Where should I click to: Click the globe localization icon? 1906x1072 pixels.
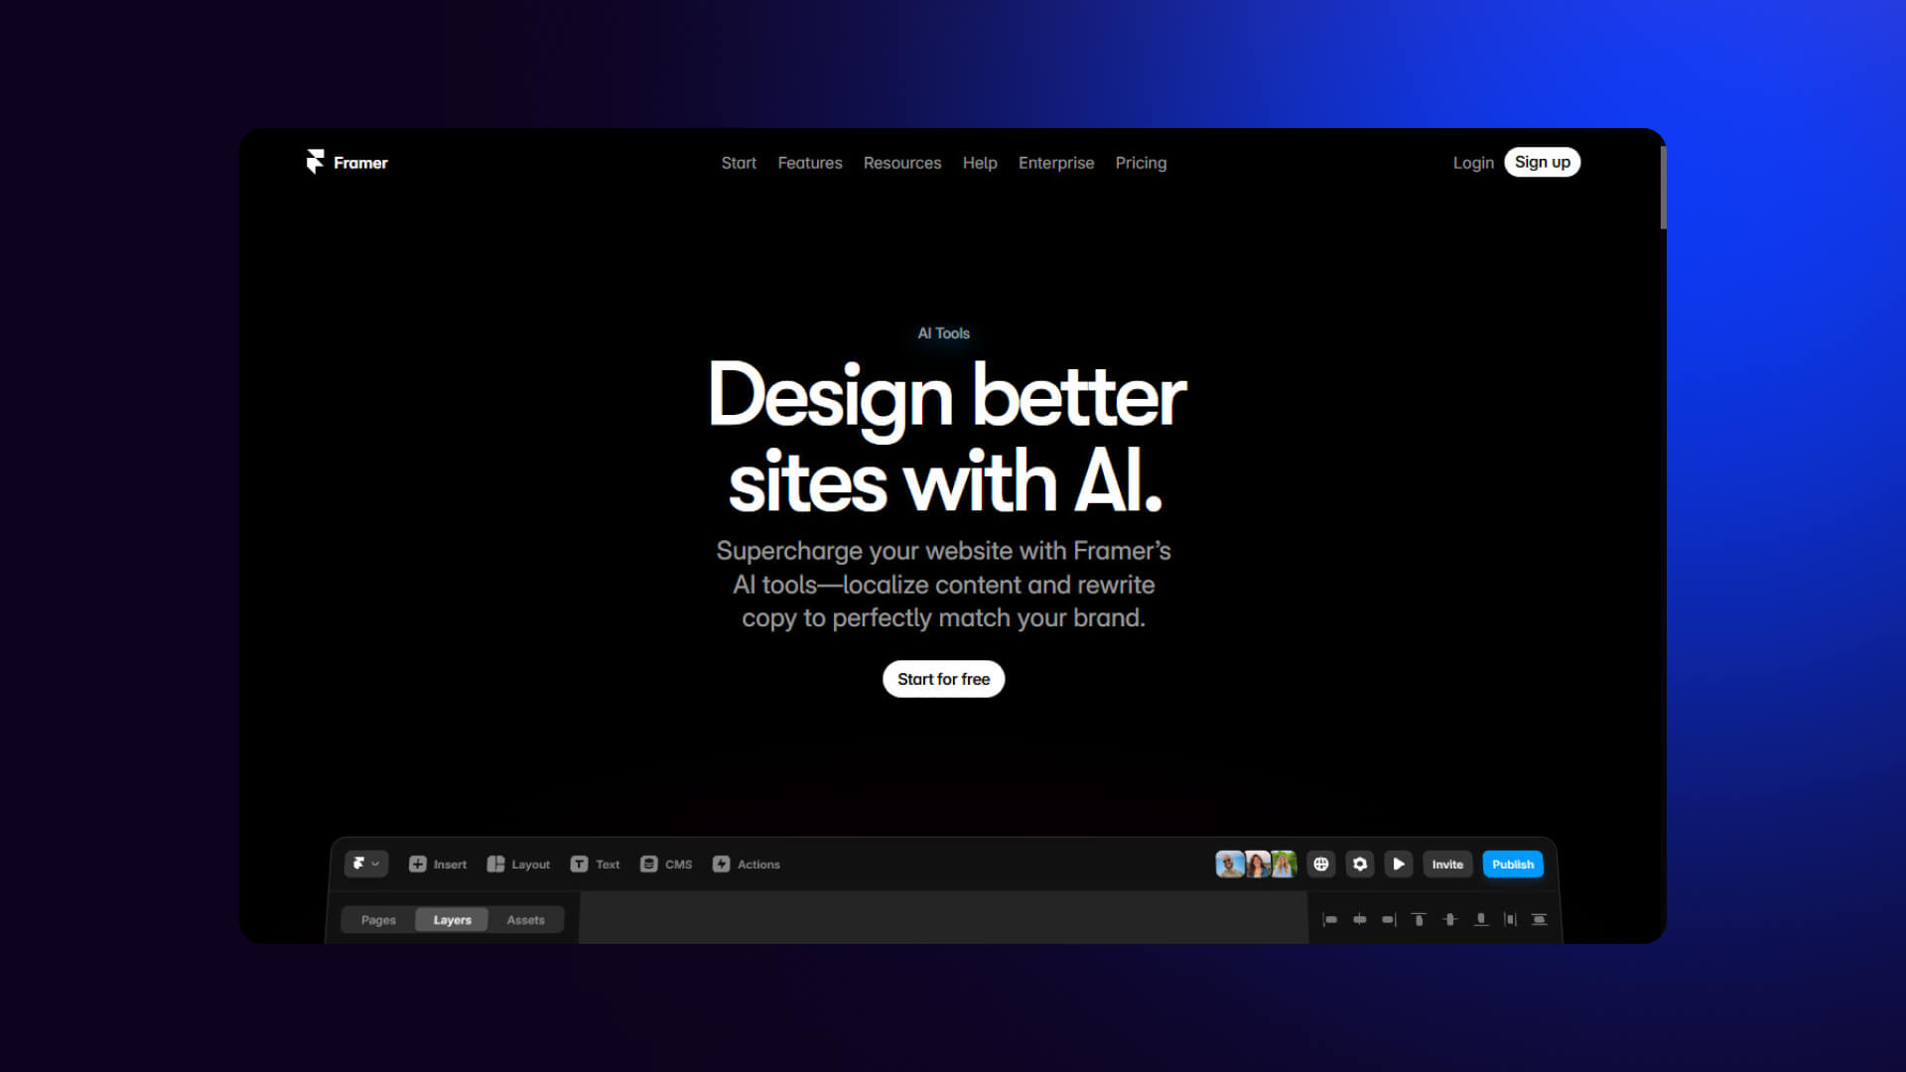click(1320, 864)
